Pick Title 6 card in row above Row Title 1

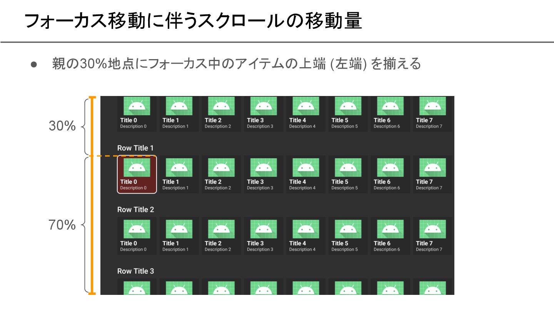pos(390,114)
